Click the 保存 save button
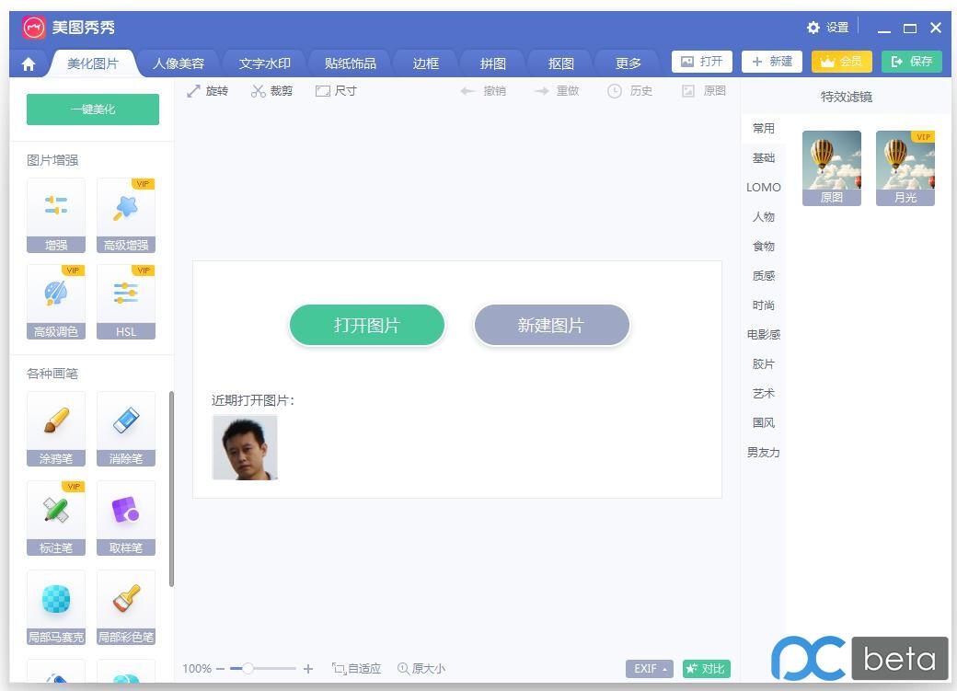Image resolution: width=957 pixels, height=691 pixels. point(912,62)
